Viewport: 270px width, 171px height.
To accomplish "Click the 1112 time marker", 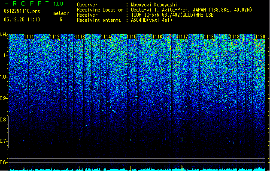I will (x=55, y=37).
